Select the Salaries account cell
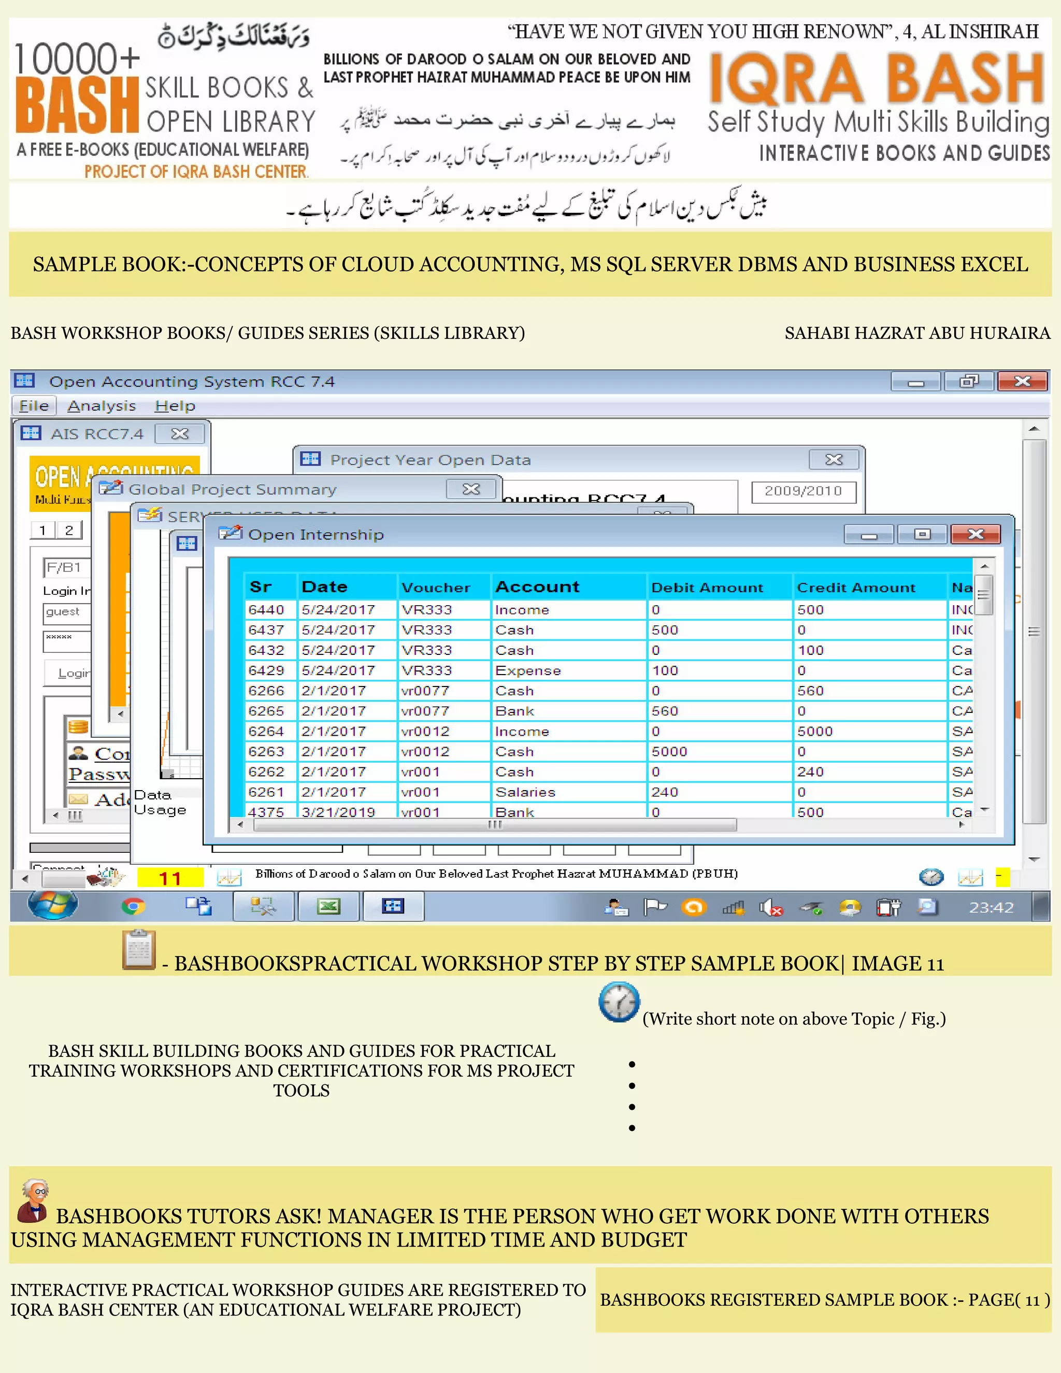 pyautogui.click(x=569, y=792)
